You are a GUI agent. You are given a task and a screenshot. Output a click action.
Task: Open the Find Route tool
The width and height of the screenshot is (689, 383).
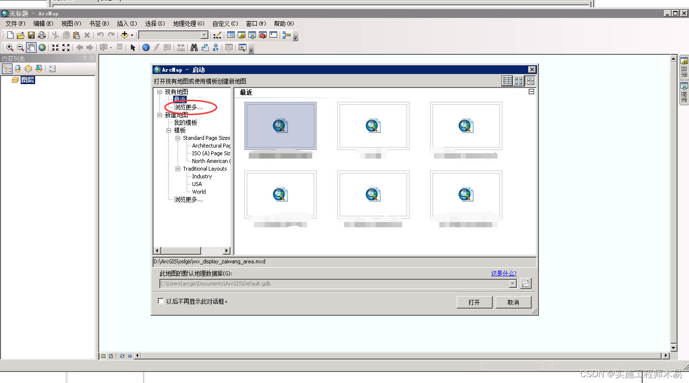[x=205, y=48]
